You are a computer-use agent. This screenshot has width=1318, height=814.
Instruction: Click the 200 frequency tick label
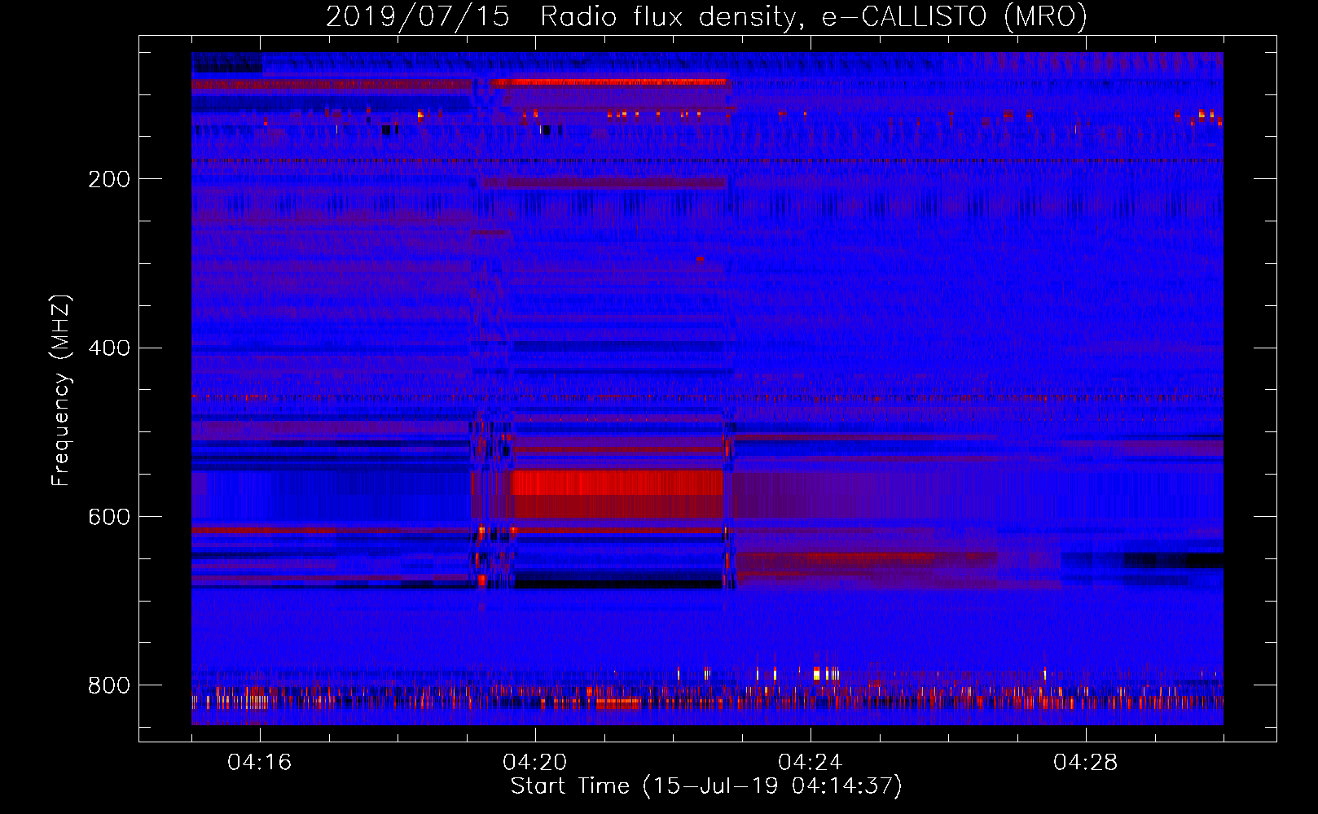coord(109,179)
